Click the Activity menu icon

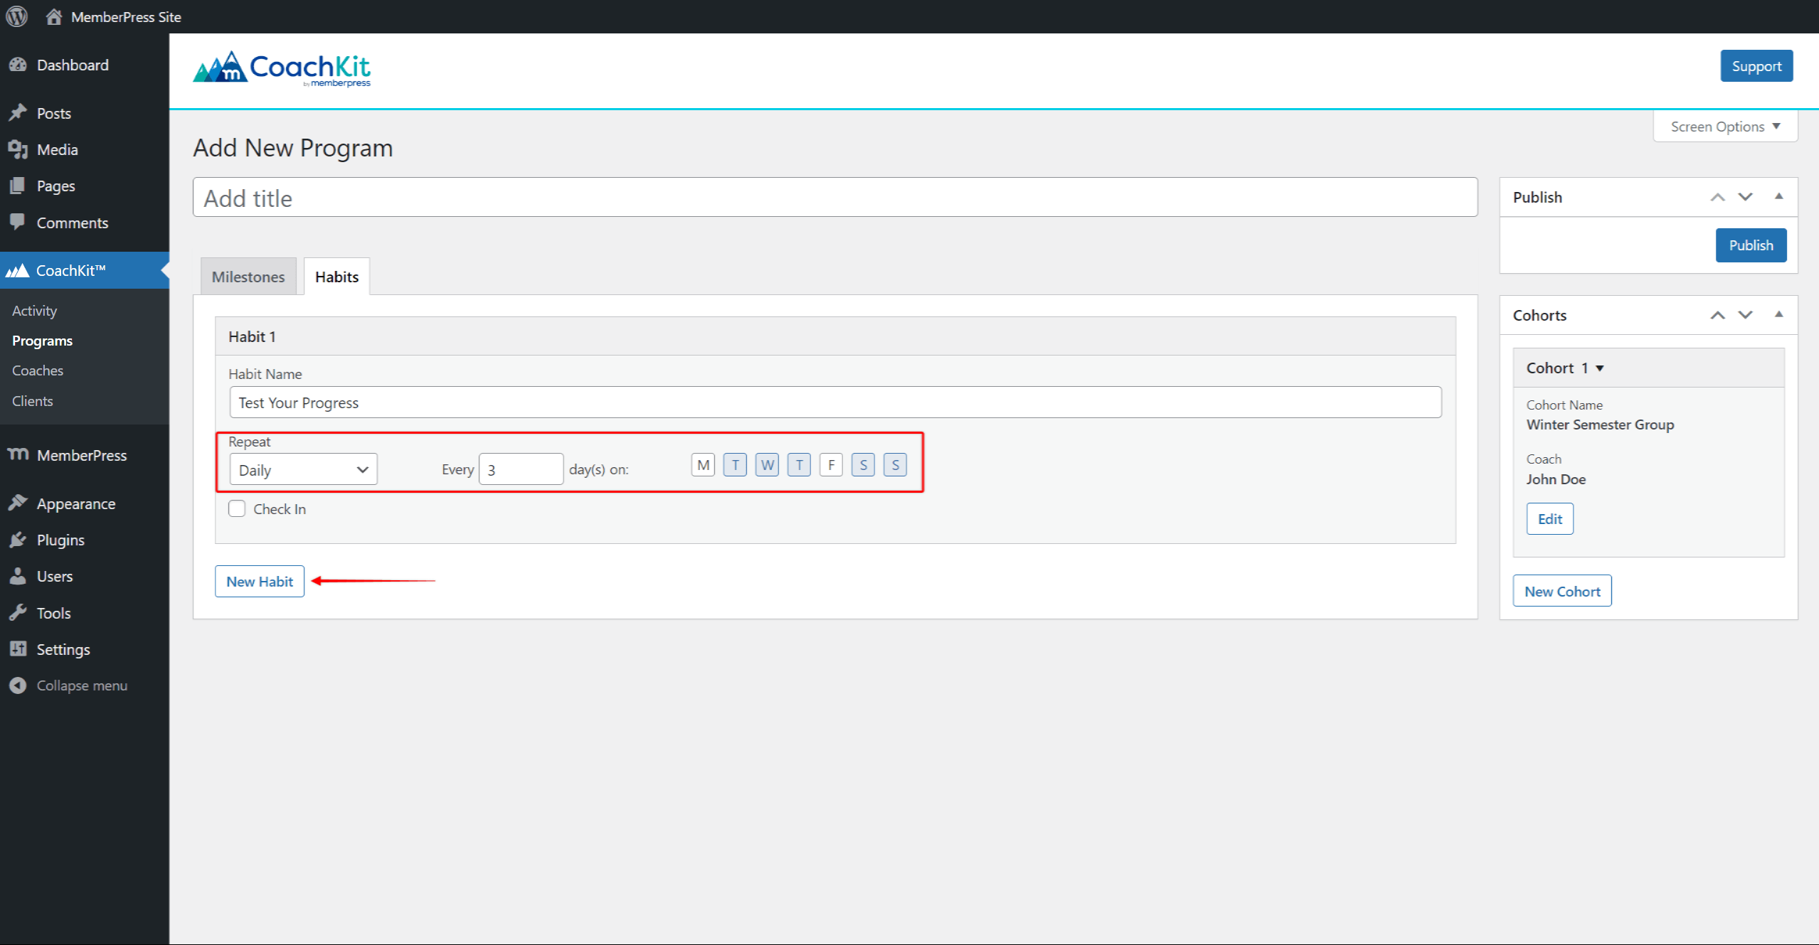(35, 309)
